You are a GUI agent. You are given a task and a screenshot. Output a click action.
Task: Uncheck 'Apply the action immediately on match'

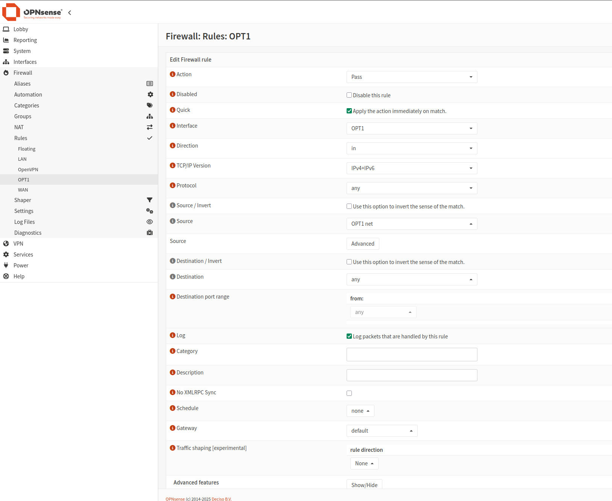coord(349,111)
